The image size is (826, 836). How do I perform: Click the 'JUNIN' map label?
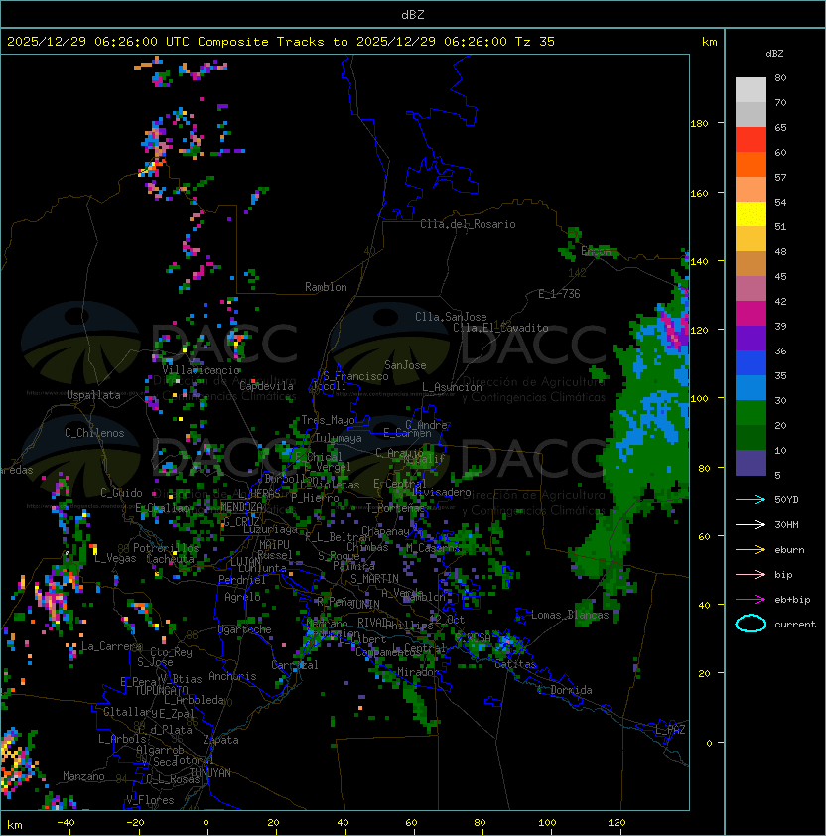click(x=364, y=604)
